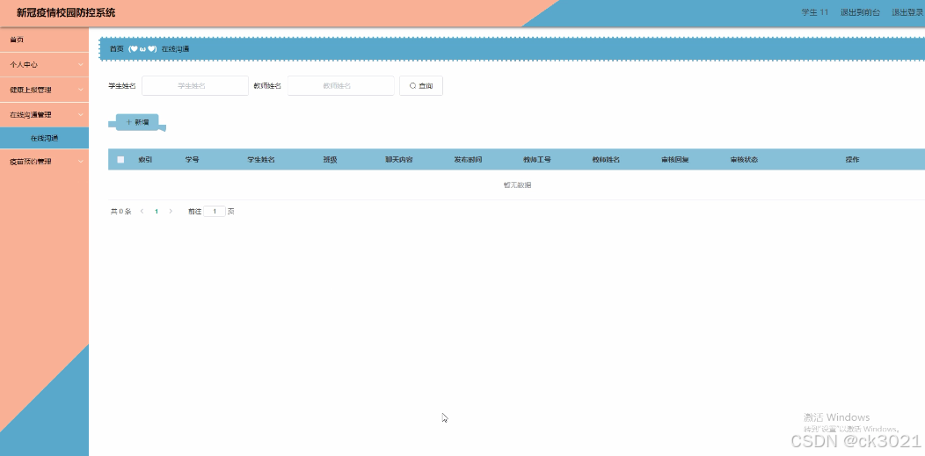Open the 首页 sidebar item
The image size is (925, 456).
point(44,40)
